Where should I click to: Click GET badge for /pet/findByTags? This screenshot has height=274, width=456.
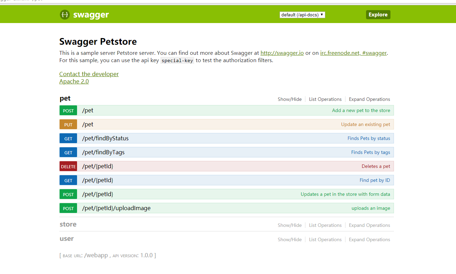click(68, 152)
